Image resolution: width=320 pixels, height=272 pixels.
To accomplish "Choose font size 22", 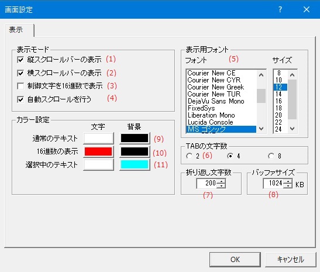I will (x=280, y=122).
